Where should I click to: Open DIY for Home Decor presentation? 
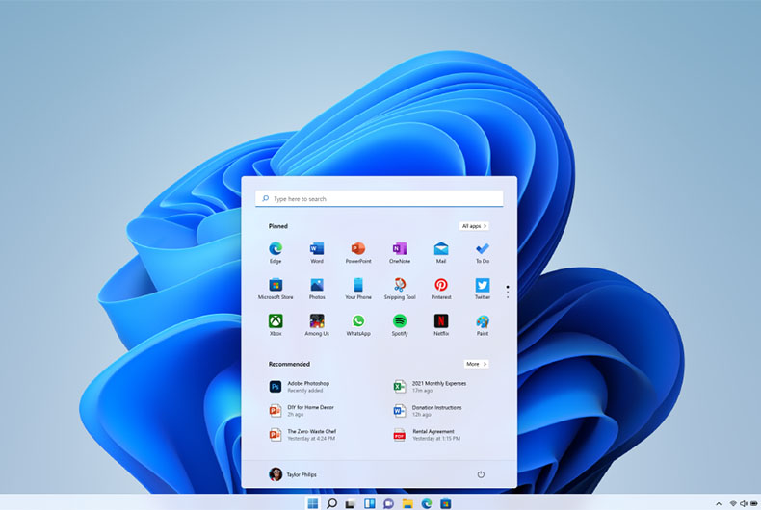click(x=302, y=411)
